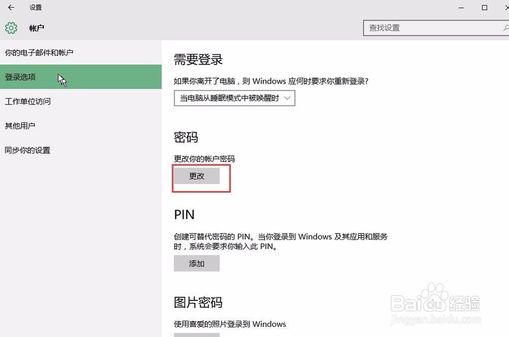The image size is (509, 337).
Task: Open the 其他用户 settings page
Action: (x=20, y=126)
